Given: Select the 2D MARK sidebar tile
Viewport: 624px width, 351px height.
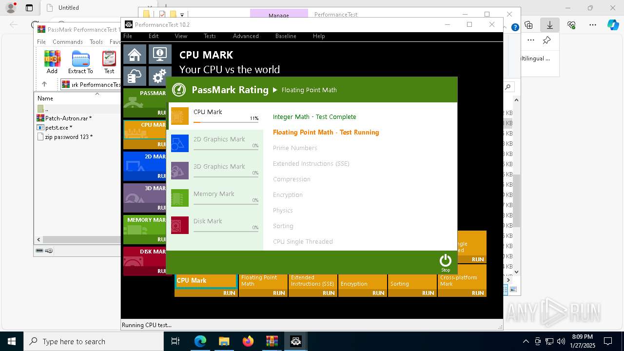Looking at the screenshot, I should (x=145, y=166).
